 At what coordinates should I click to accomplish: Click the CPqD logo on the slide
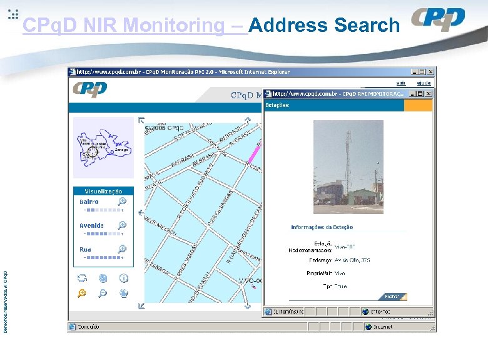click(438, 19)
